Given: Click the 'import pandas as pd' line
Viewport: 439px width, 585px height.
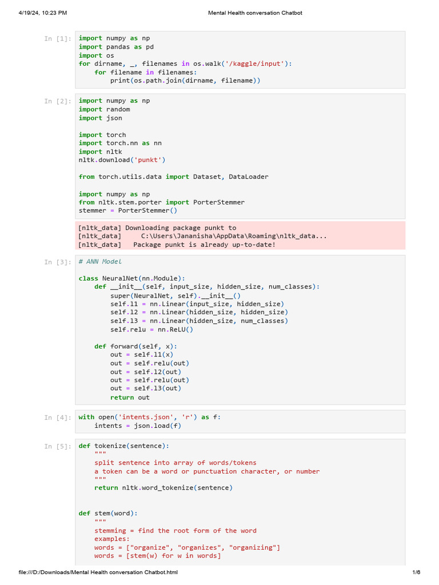Looking at the screenshot, I should click(x=116, y=47).
